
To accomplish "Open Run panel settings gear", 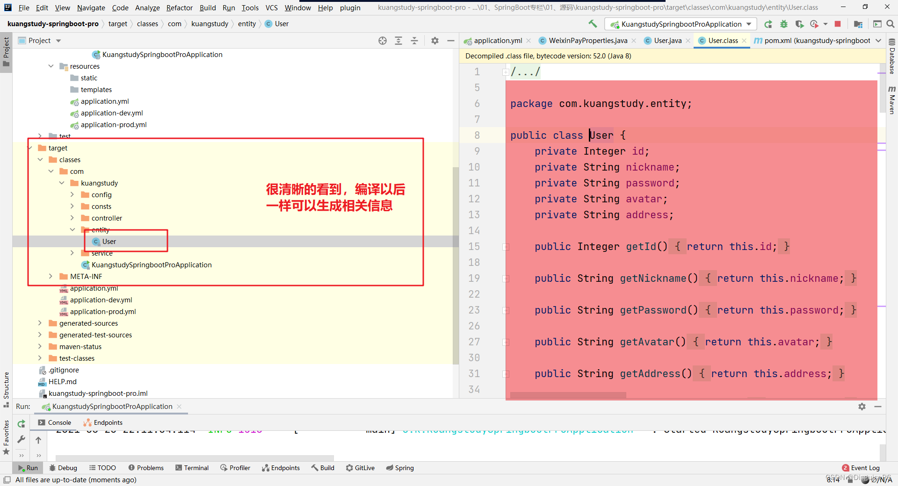I will pos(862,407).
